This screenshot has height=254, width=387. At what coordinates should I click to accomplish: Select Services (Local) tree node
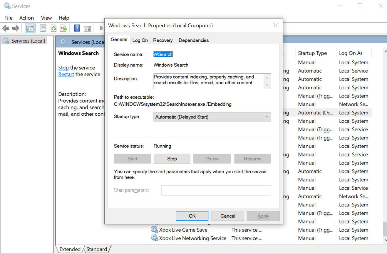click(x=28, y=41)
